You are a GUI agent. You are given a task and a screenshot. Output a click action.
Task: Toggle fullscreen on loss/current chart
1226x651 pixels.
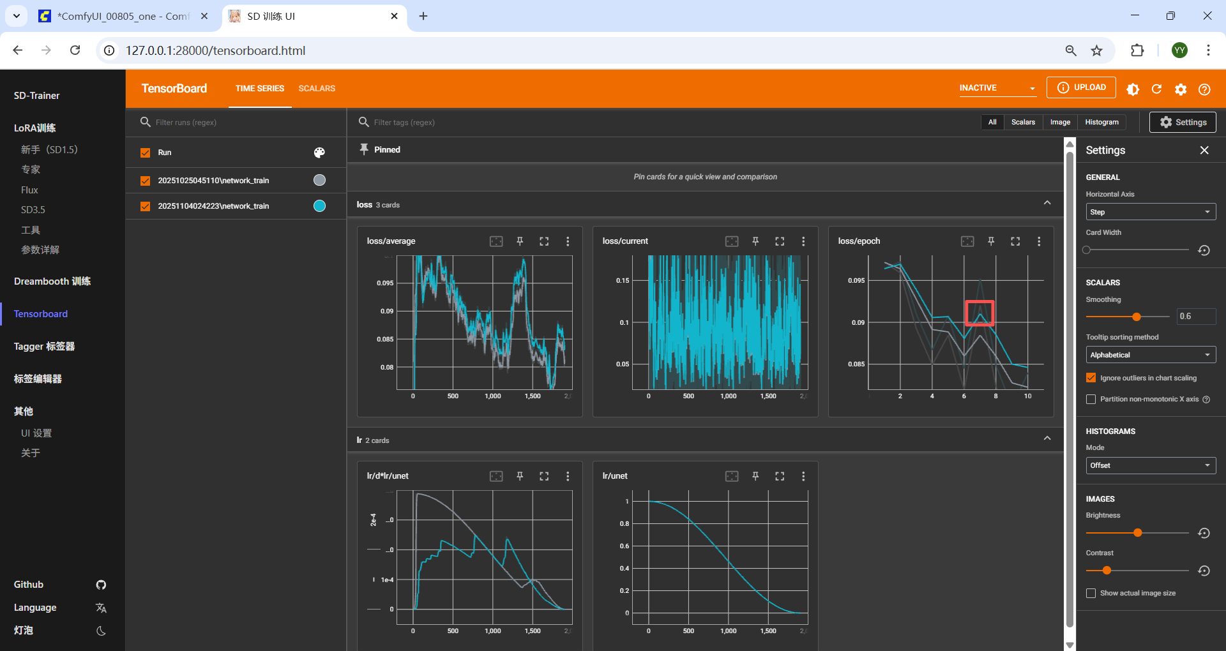780,241
